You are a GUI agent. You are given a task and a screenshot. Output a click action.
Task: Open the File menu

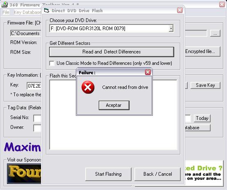[6, 12]
